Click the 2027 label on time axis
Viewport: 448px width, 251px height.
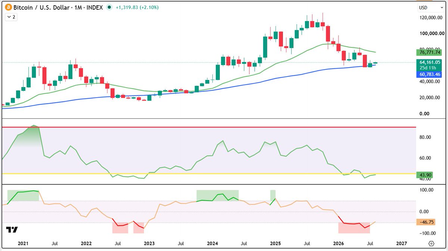click(x=401, y=243)
